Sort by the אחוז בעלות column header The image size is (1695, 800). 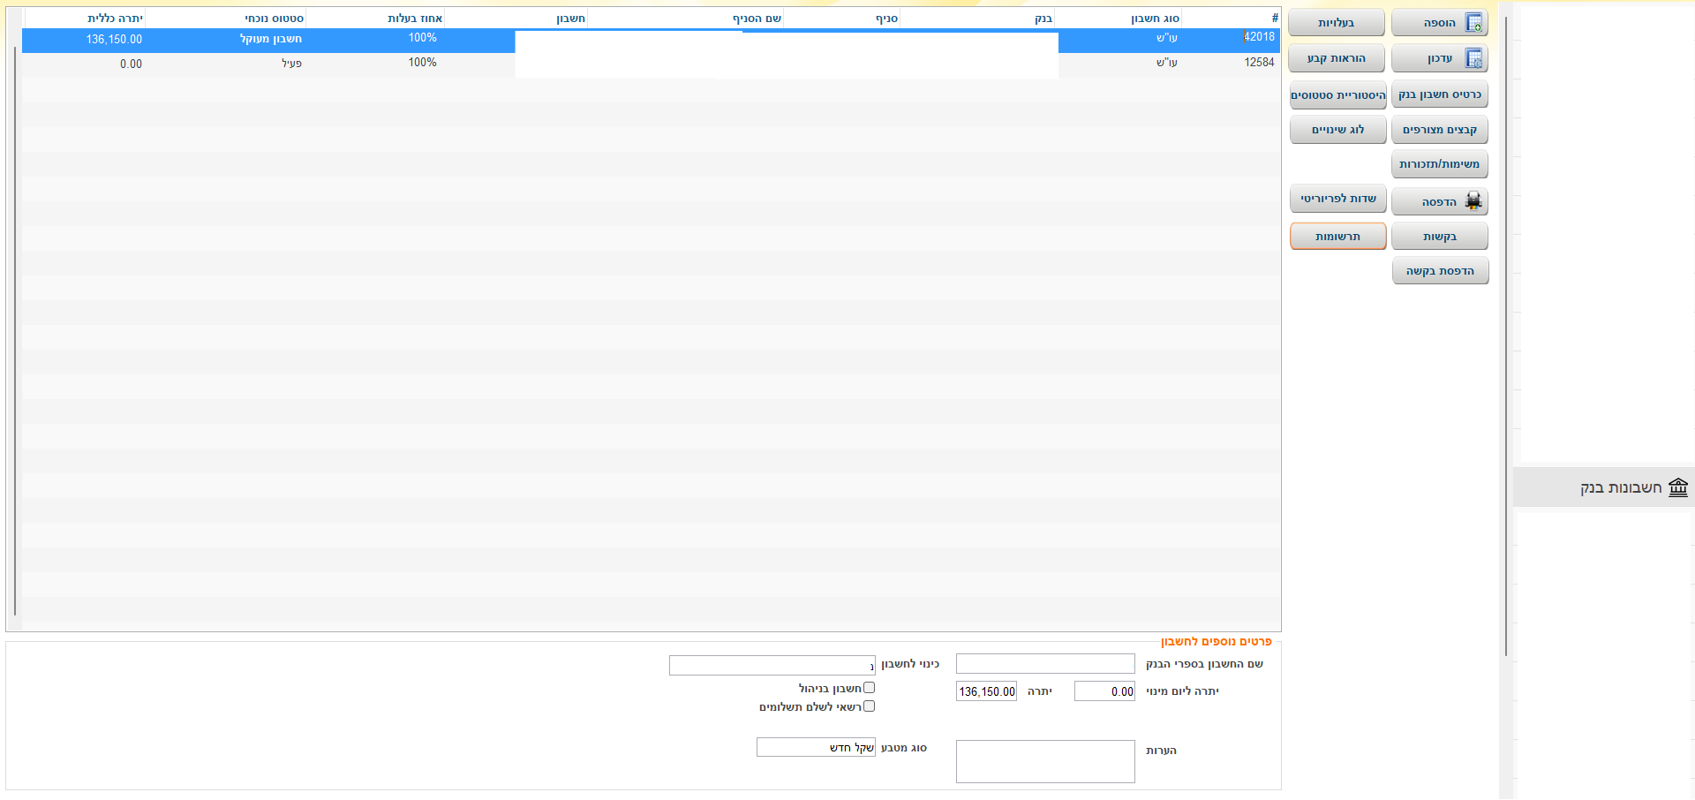click(375, 19)
